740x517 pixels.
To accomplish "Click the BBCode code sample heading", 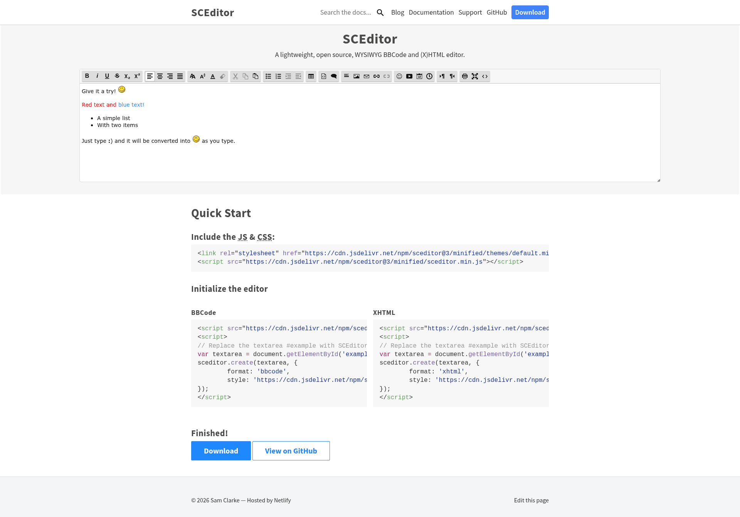I will pyautogui.click(x=203, y=313).
